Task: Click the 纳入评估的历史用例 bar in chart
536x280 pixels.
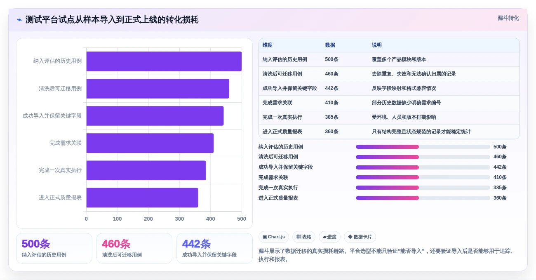Action: tap(164, 61)
